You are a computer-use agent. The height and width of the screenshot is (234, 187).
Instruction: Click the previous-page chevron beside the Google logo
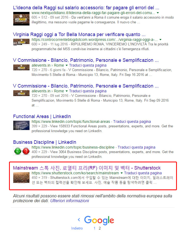79,220
